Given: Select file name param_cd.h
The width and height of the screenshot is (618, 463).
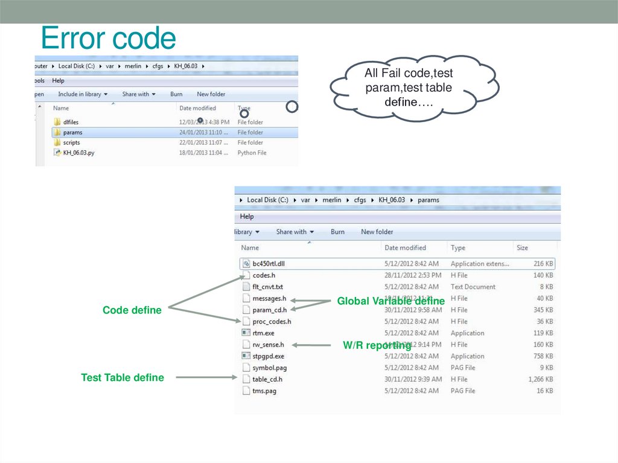Looking at the screenshot, I should tap(270, 310).
